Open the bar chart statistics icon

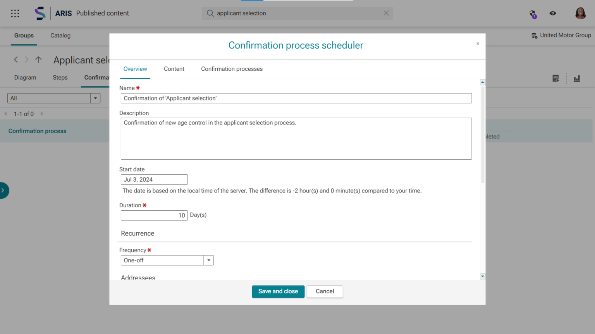[x=577, y=78]
